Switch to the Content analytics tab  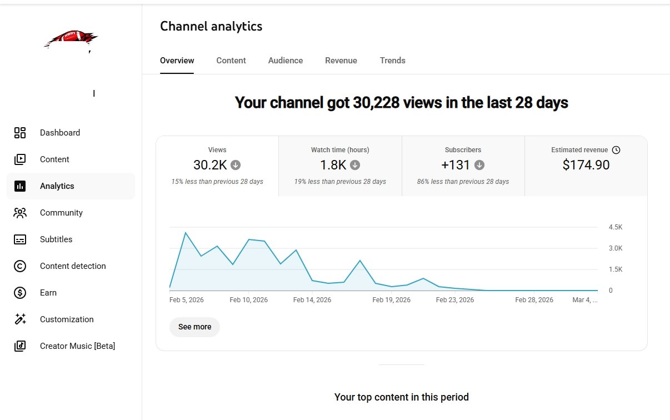(231, 61)
